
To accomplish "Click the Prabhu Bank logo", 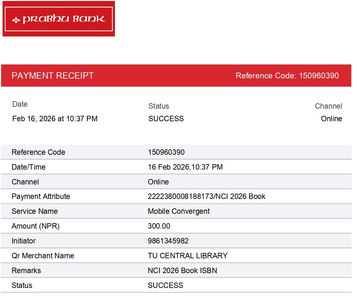I will pyautogui.click(x=59, y=19).
